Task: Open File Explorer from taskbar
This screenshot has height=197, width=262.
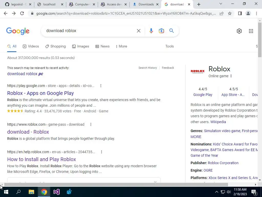Action: pos(31,192)
